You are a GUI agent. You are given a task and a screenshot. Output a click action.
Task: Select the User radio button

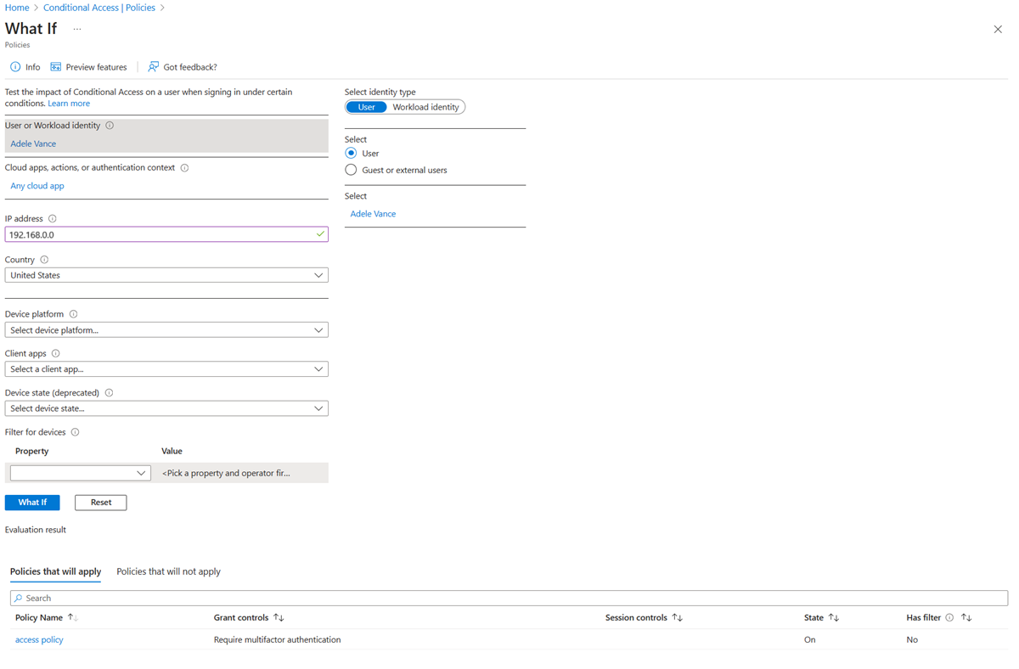[351, 154]
